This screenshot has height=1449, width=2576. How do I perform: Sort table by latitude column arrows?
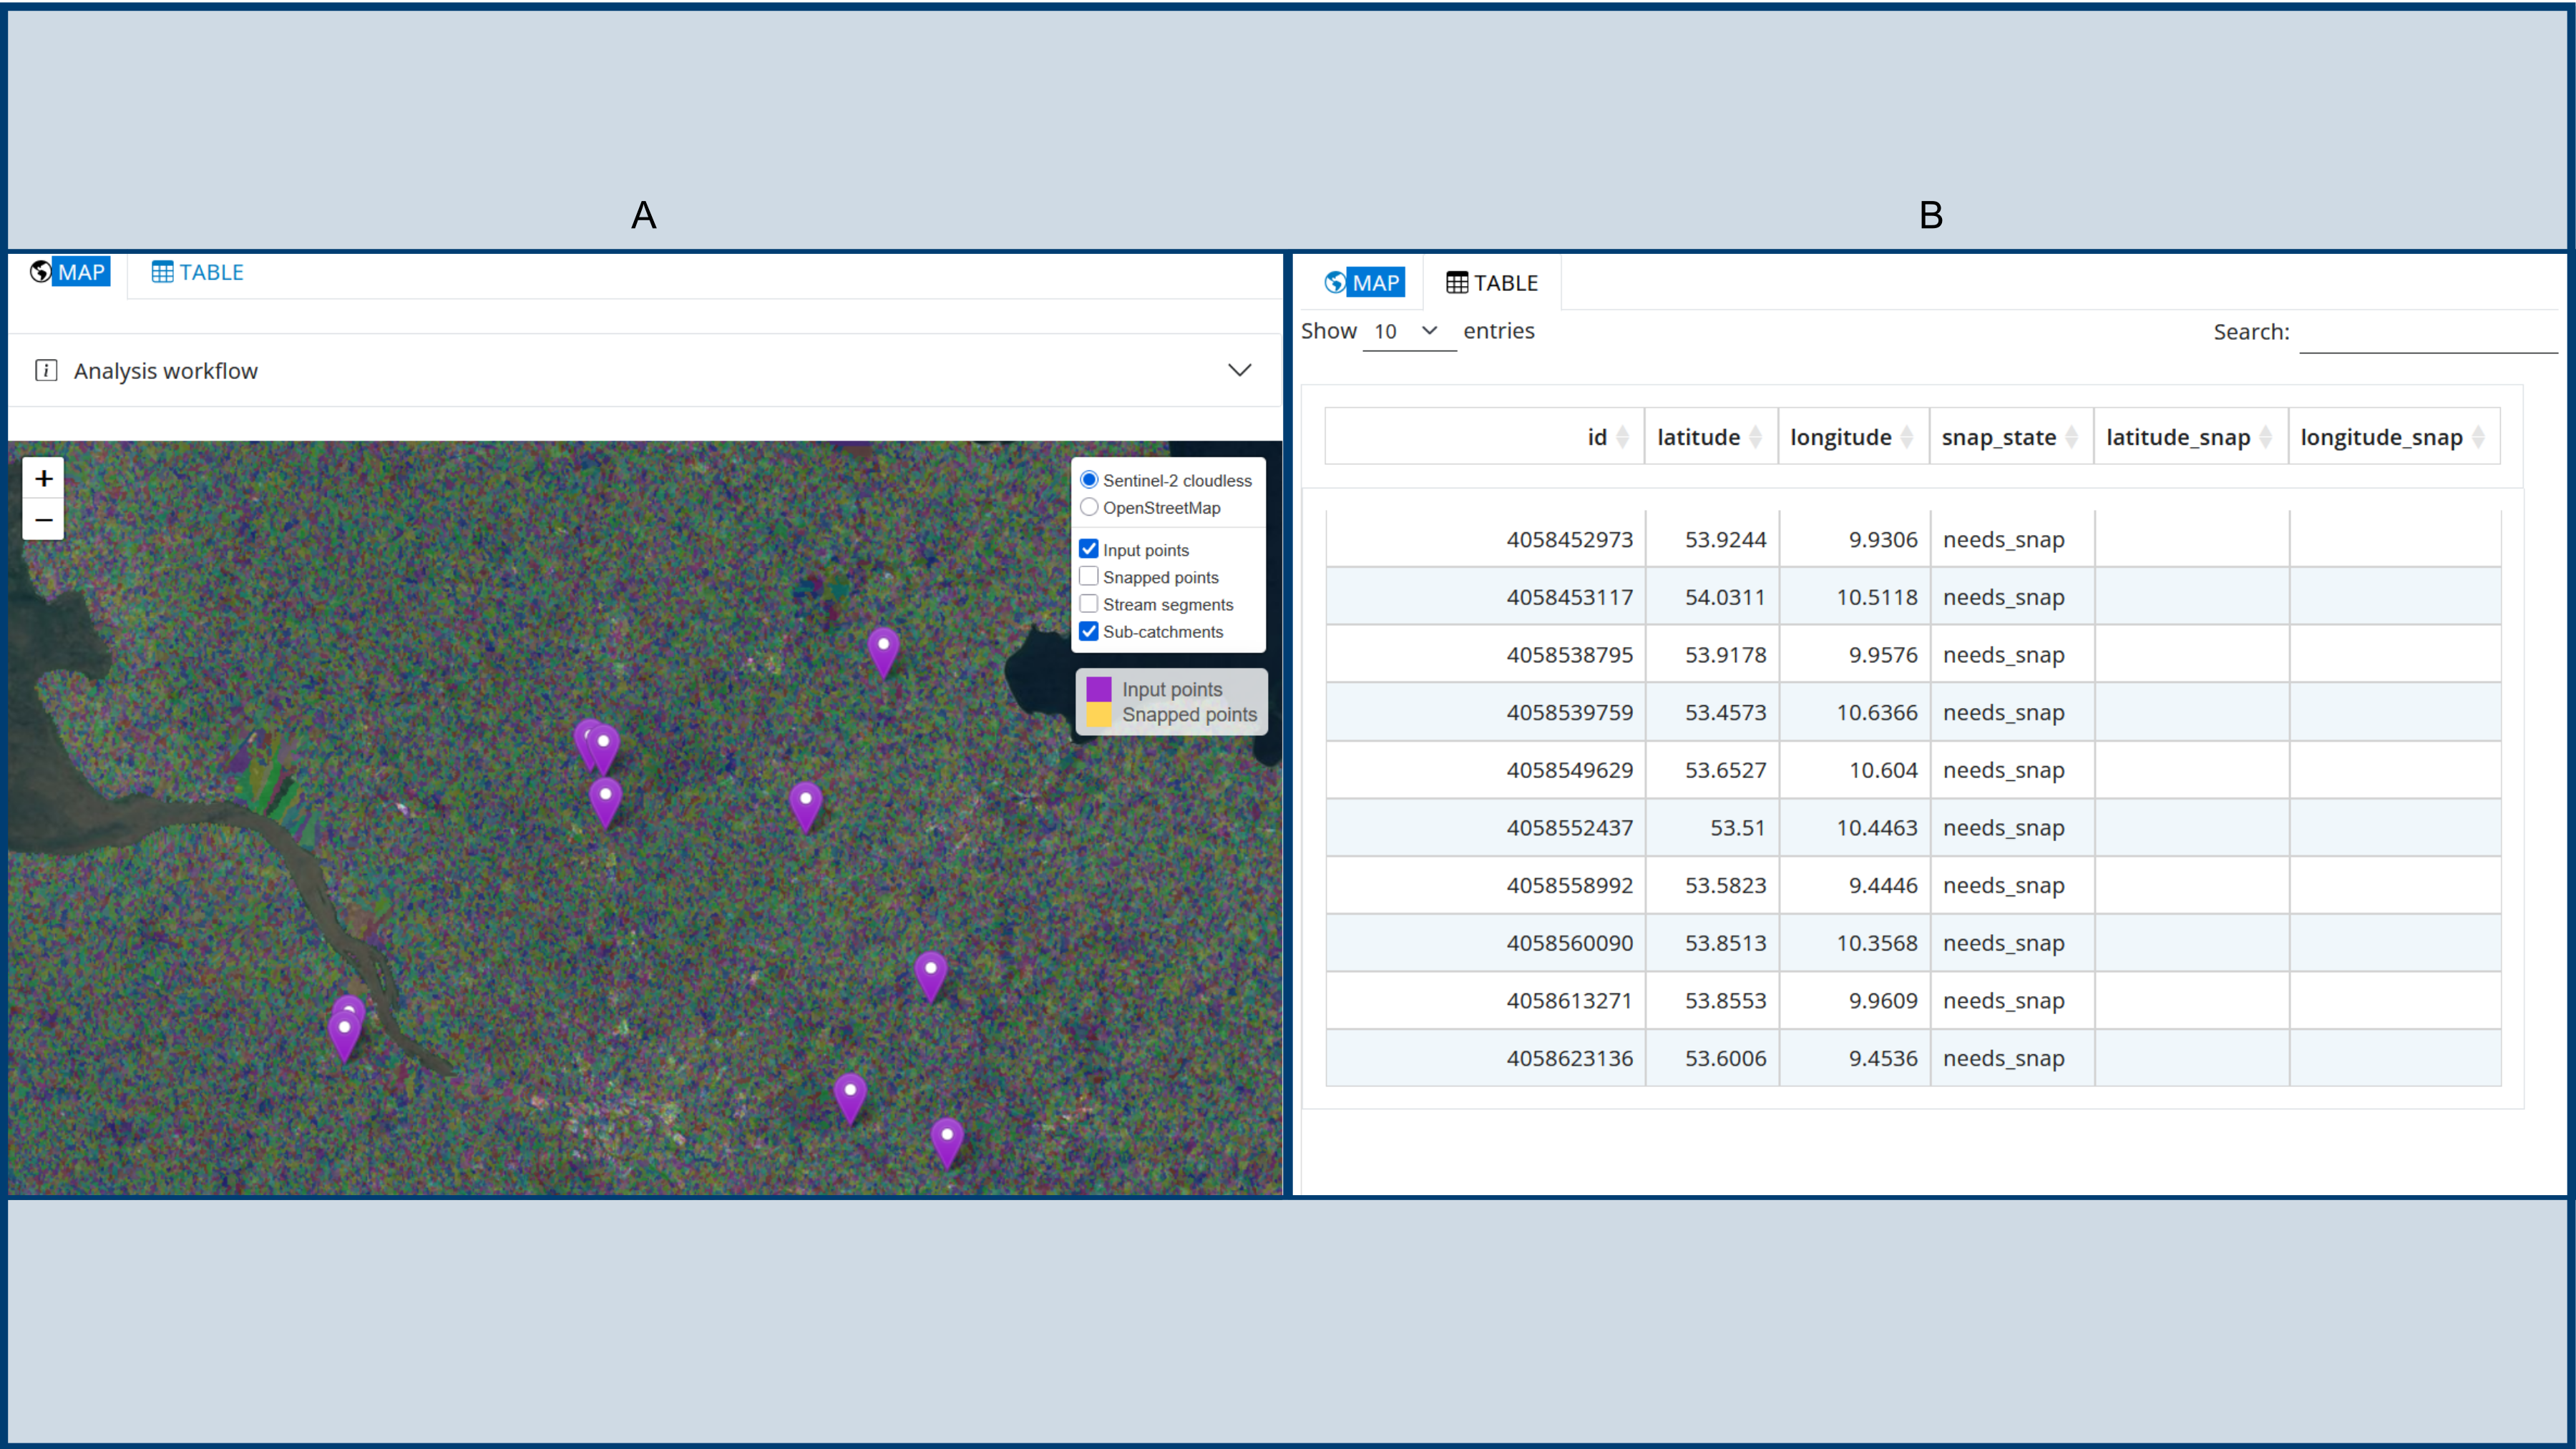click(x=1755, y=438)
